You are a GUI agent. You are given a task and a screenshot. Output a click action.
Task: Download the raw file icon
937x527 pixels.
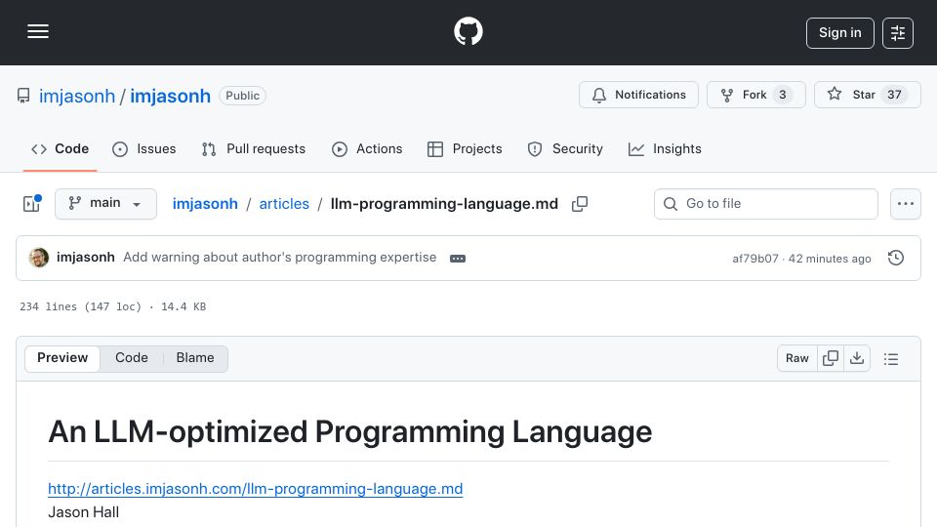pyautogui.click(x=857, y=358)
